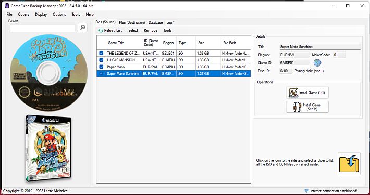370x195 pixels.
Task: Click Internet connection established status text
Action: 334,191
